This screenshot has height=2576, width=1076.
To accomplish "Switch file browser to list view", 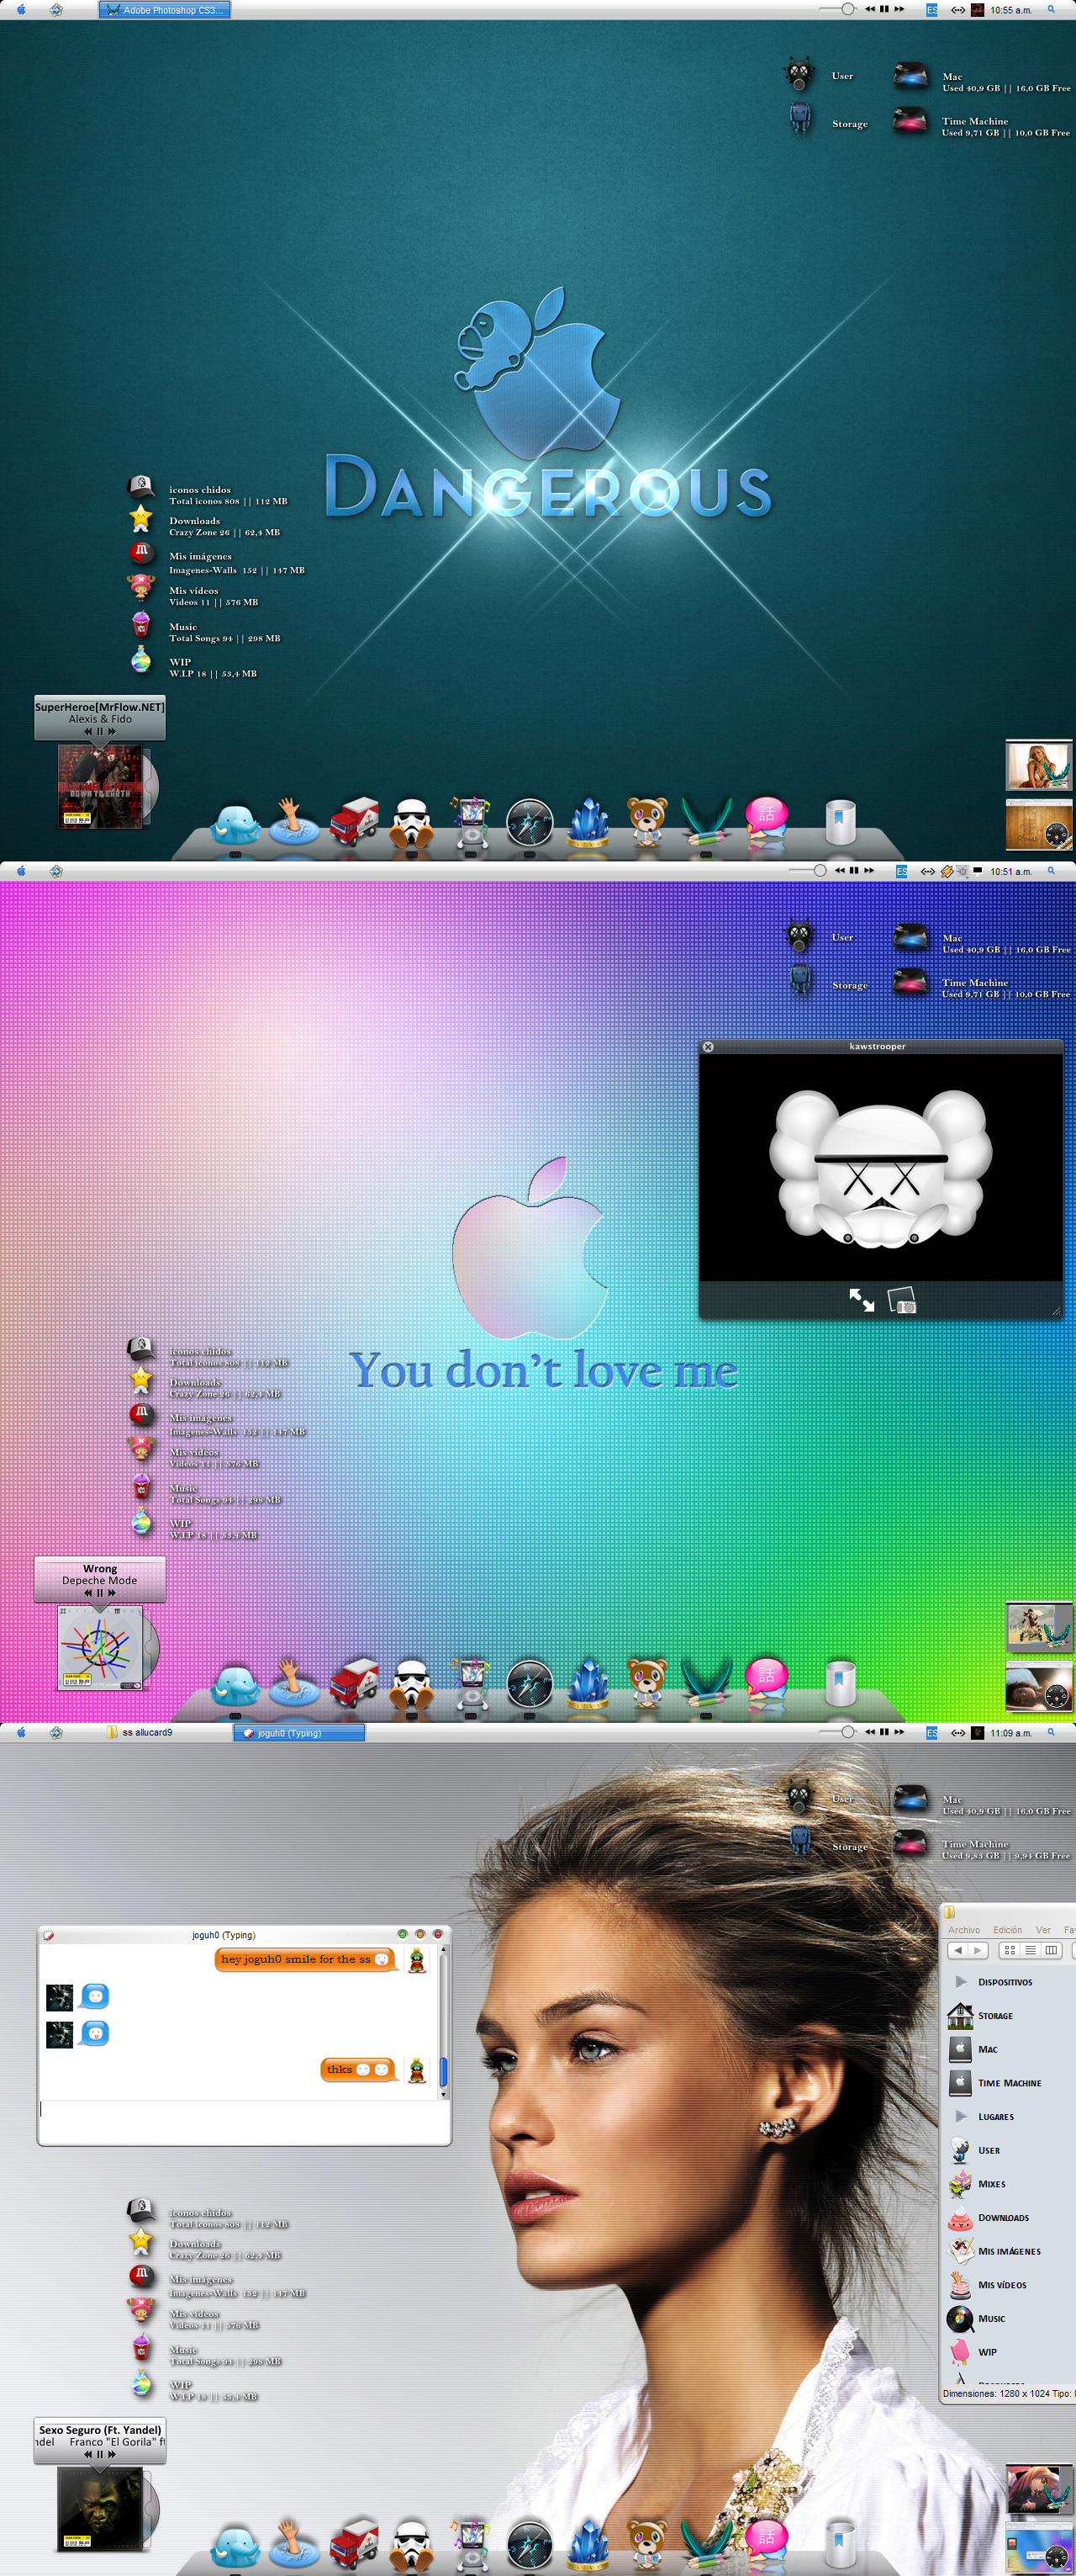I will click(x=1030, y=1950).
